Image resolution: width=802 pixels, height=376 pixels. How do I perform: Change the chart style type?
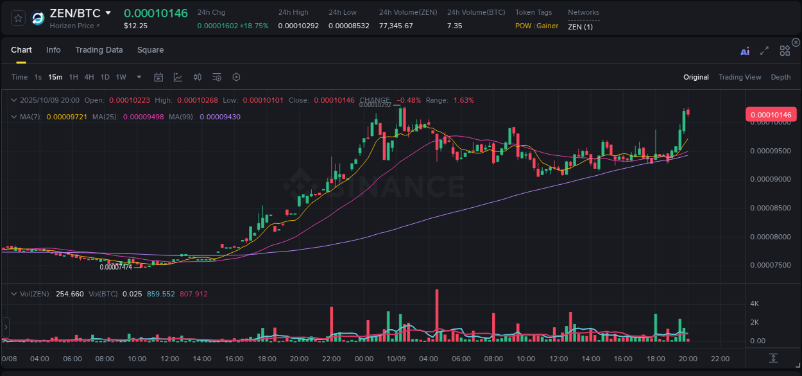[x=178, y=77]
